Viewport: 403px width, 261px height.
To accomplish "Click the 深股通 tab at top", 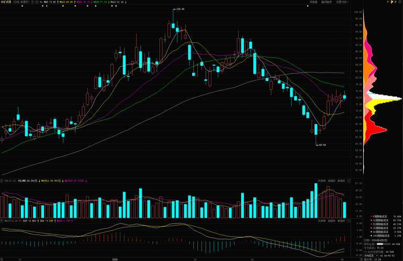I will [314, 2].
